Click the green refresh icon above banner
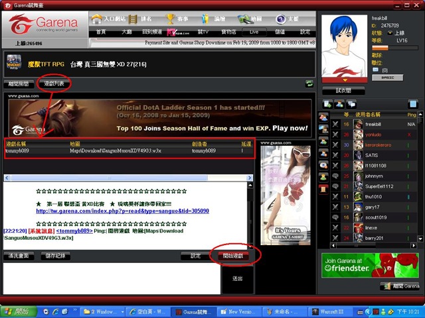The width and height of the screenshot is (425, 318). tap(309, 84)
